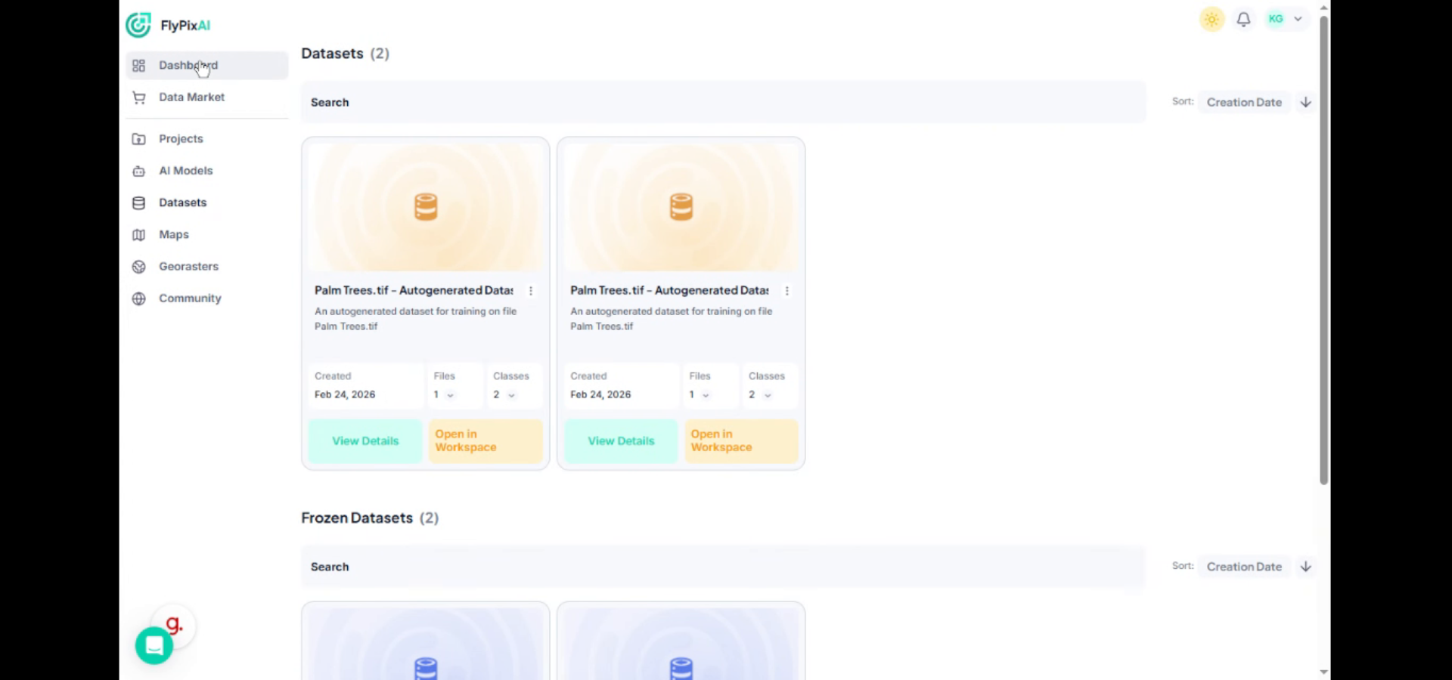
Task: Click first dataset's 'Feb 24, 2026' date
Action: coord(345,394)
